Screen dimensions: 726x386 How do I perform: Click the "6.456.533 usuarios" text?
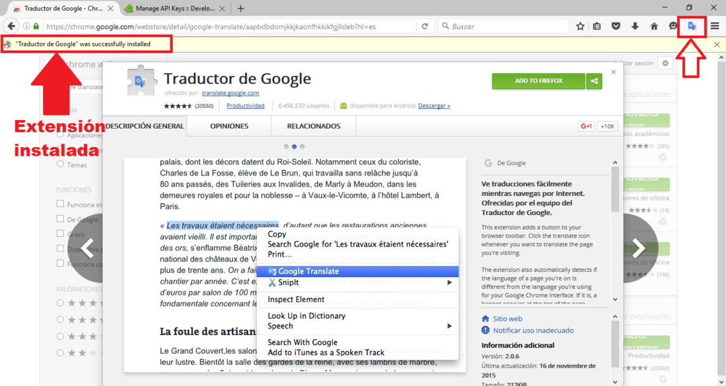click(304, 106)
